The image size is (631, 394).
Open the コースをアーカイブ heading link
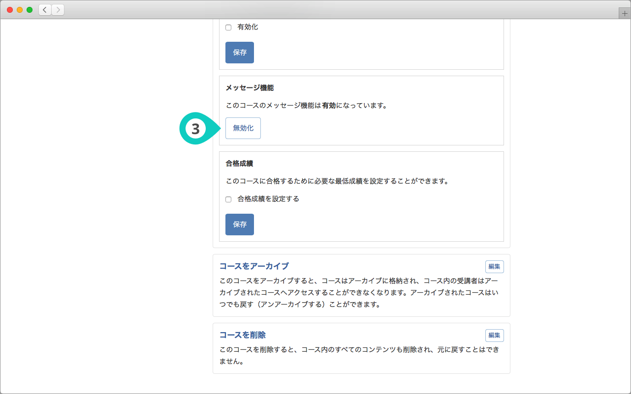pyautogui.click(x=254, y=266)
